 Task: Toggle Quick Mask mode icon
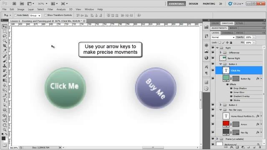[x=5, y=145]
